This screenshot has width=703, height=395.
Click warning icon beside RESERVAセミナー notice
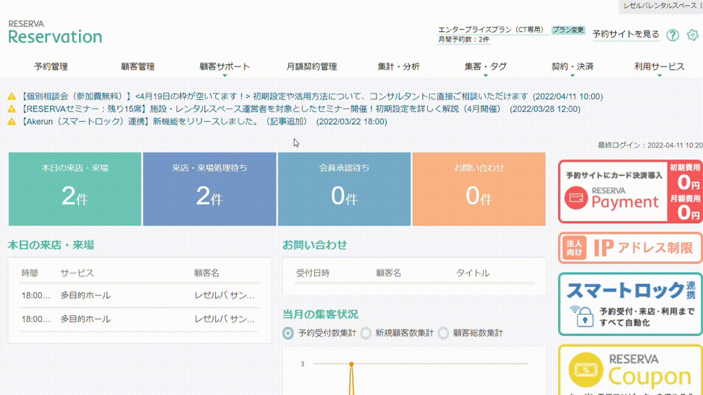pos(12,109)
